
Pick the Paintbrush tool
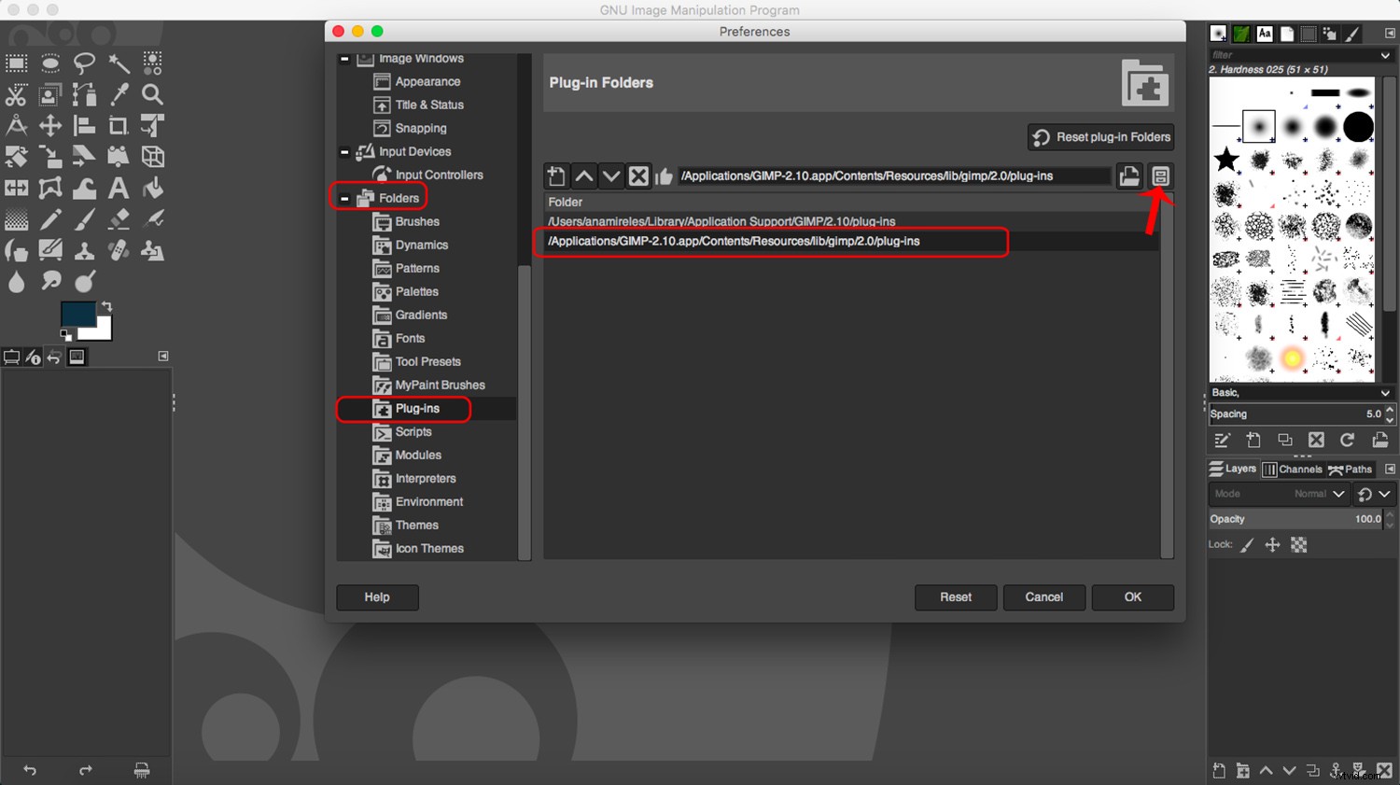click(84, 217)
